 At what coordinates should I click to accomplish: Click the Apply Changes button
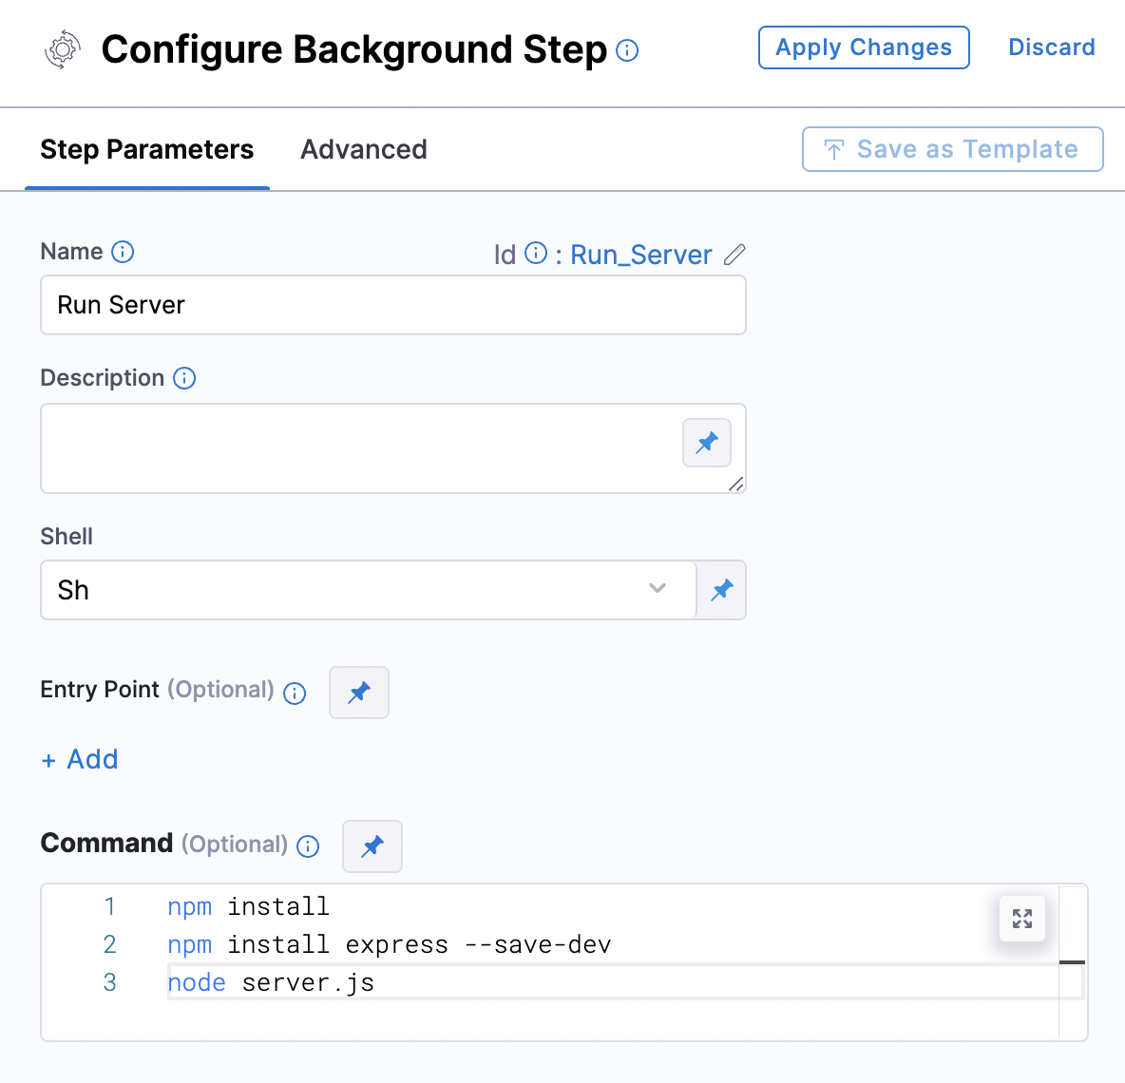(864, 47)
